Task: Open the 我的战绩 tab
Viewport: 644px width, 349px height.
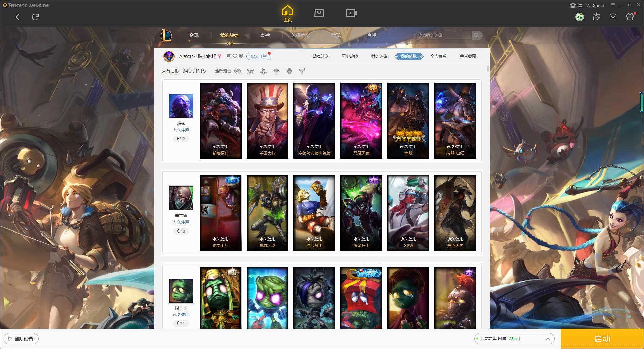Action: tap(229, 35)
